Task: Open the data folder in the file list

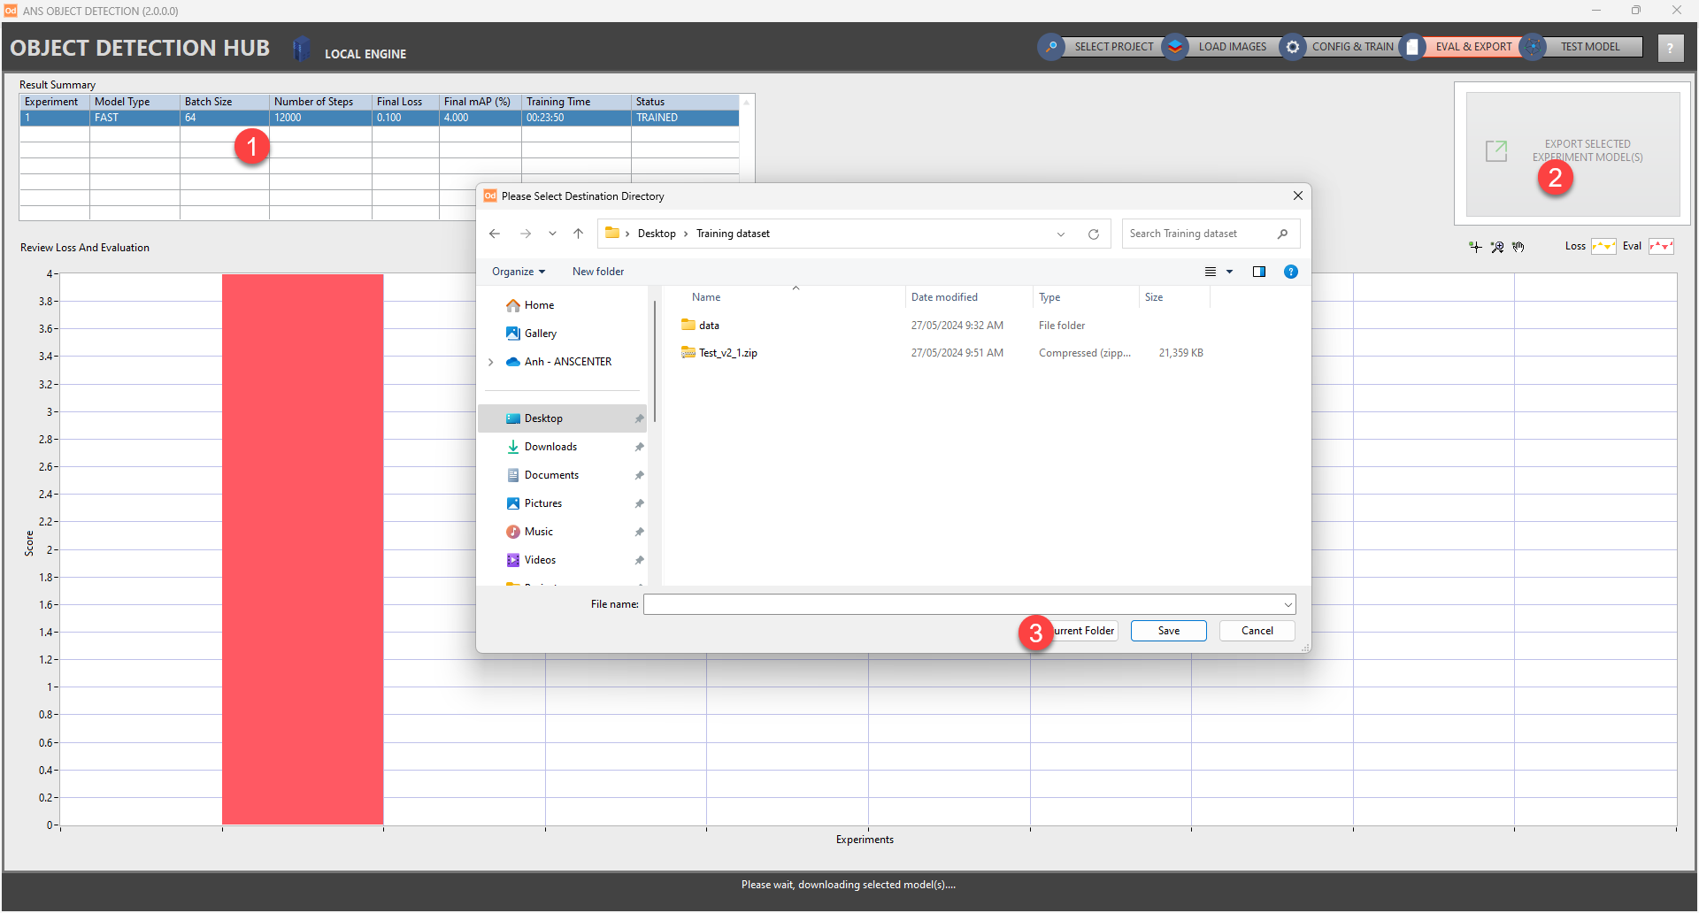Action: pyautogui.click(x=709, y=326)
